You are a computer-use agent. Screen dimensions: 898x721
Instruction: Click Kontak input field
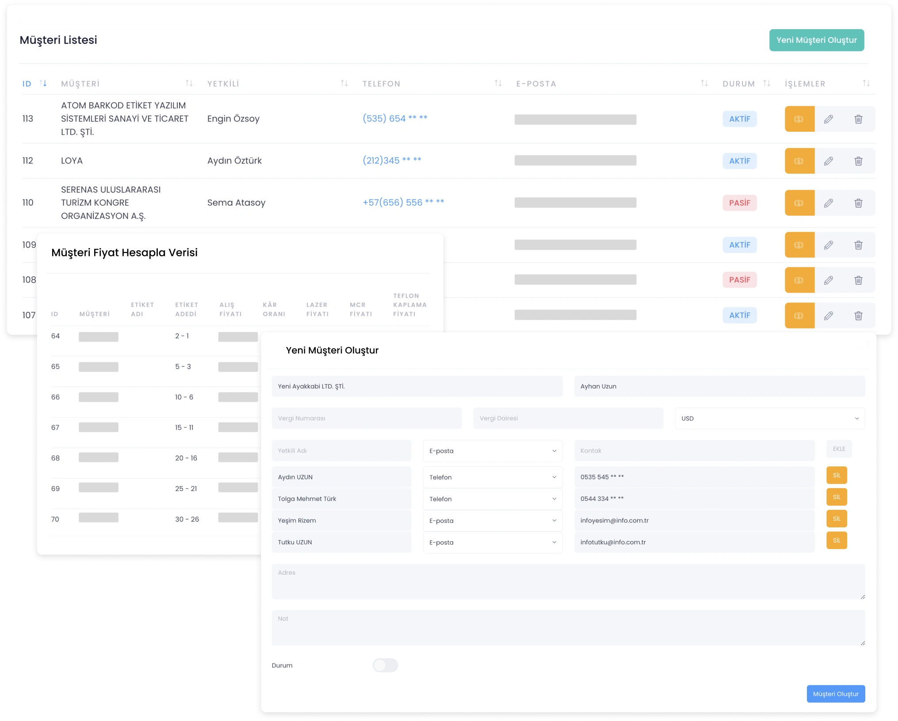pos(694,450)
